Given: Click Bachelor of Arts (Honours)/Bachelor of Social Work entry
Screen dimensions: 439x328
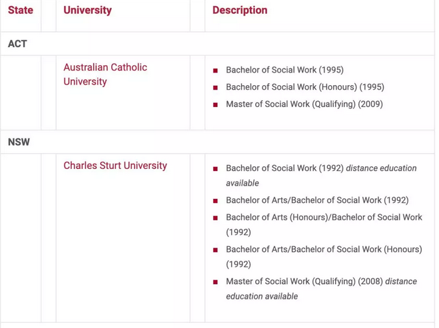Looking at the screenshot, I should tap(324, 218).
